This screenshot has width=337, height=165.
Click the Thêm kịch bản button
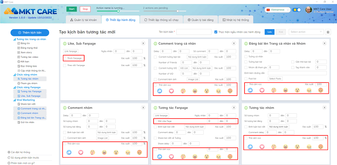pyautogui.click(x=31, y=33)
